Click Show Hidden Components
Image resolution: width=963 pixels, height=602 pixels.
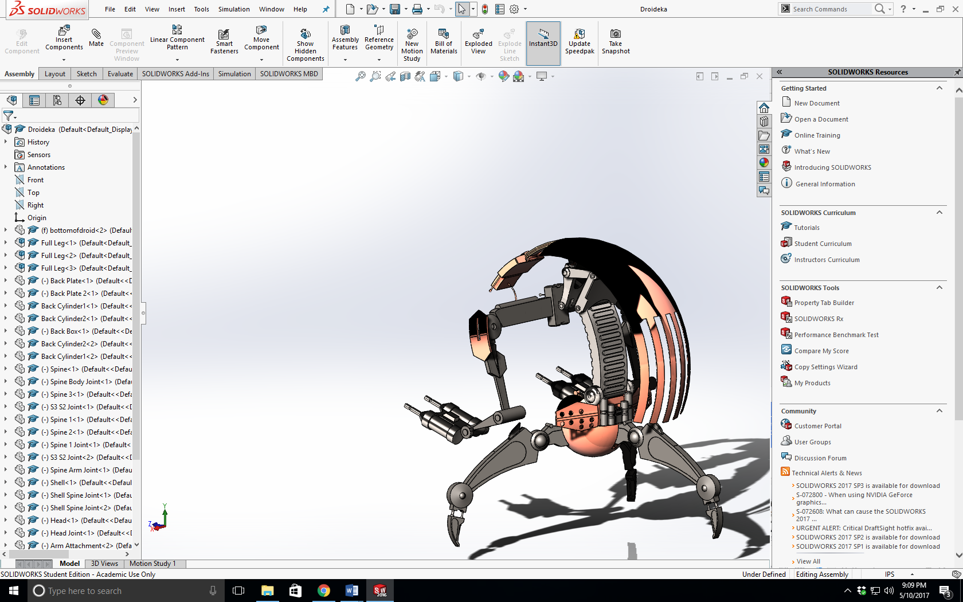[306, 45]
